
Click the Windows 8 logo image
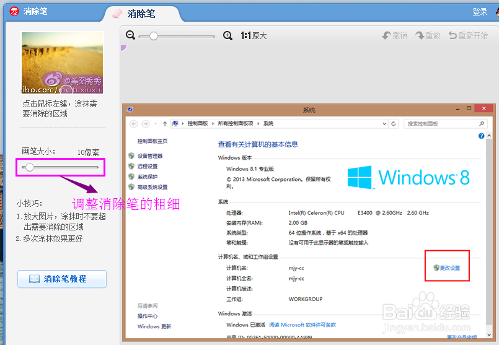(408, 177)
